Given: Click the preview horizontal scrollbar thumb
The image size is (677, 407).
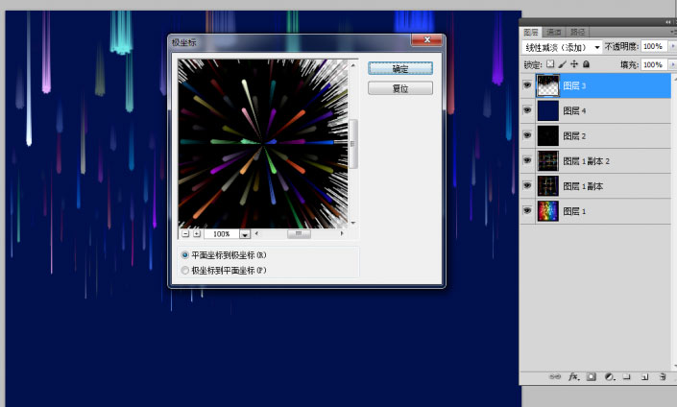Looking at the screenshot, I should (301, 233).
